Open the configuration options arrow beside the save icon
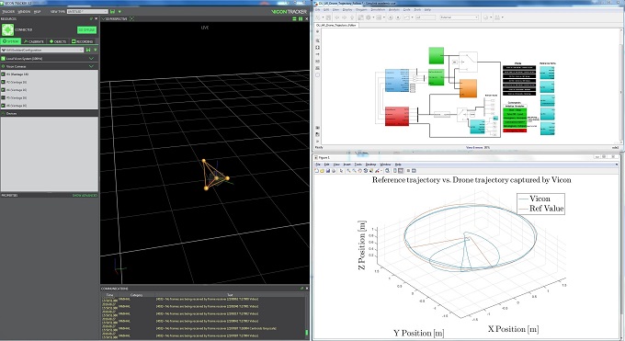The width and height of the screenshot is (625, 341). pos(96,50)
